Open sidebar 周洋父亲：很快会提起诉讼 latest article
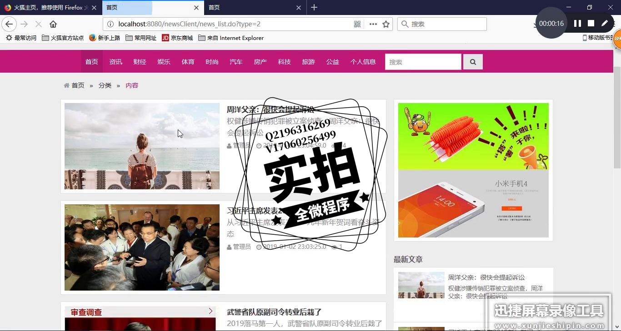Screen dimensions: 621x331 [486, 277]
